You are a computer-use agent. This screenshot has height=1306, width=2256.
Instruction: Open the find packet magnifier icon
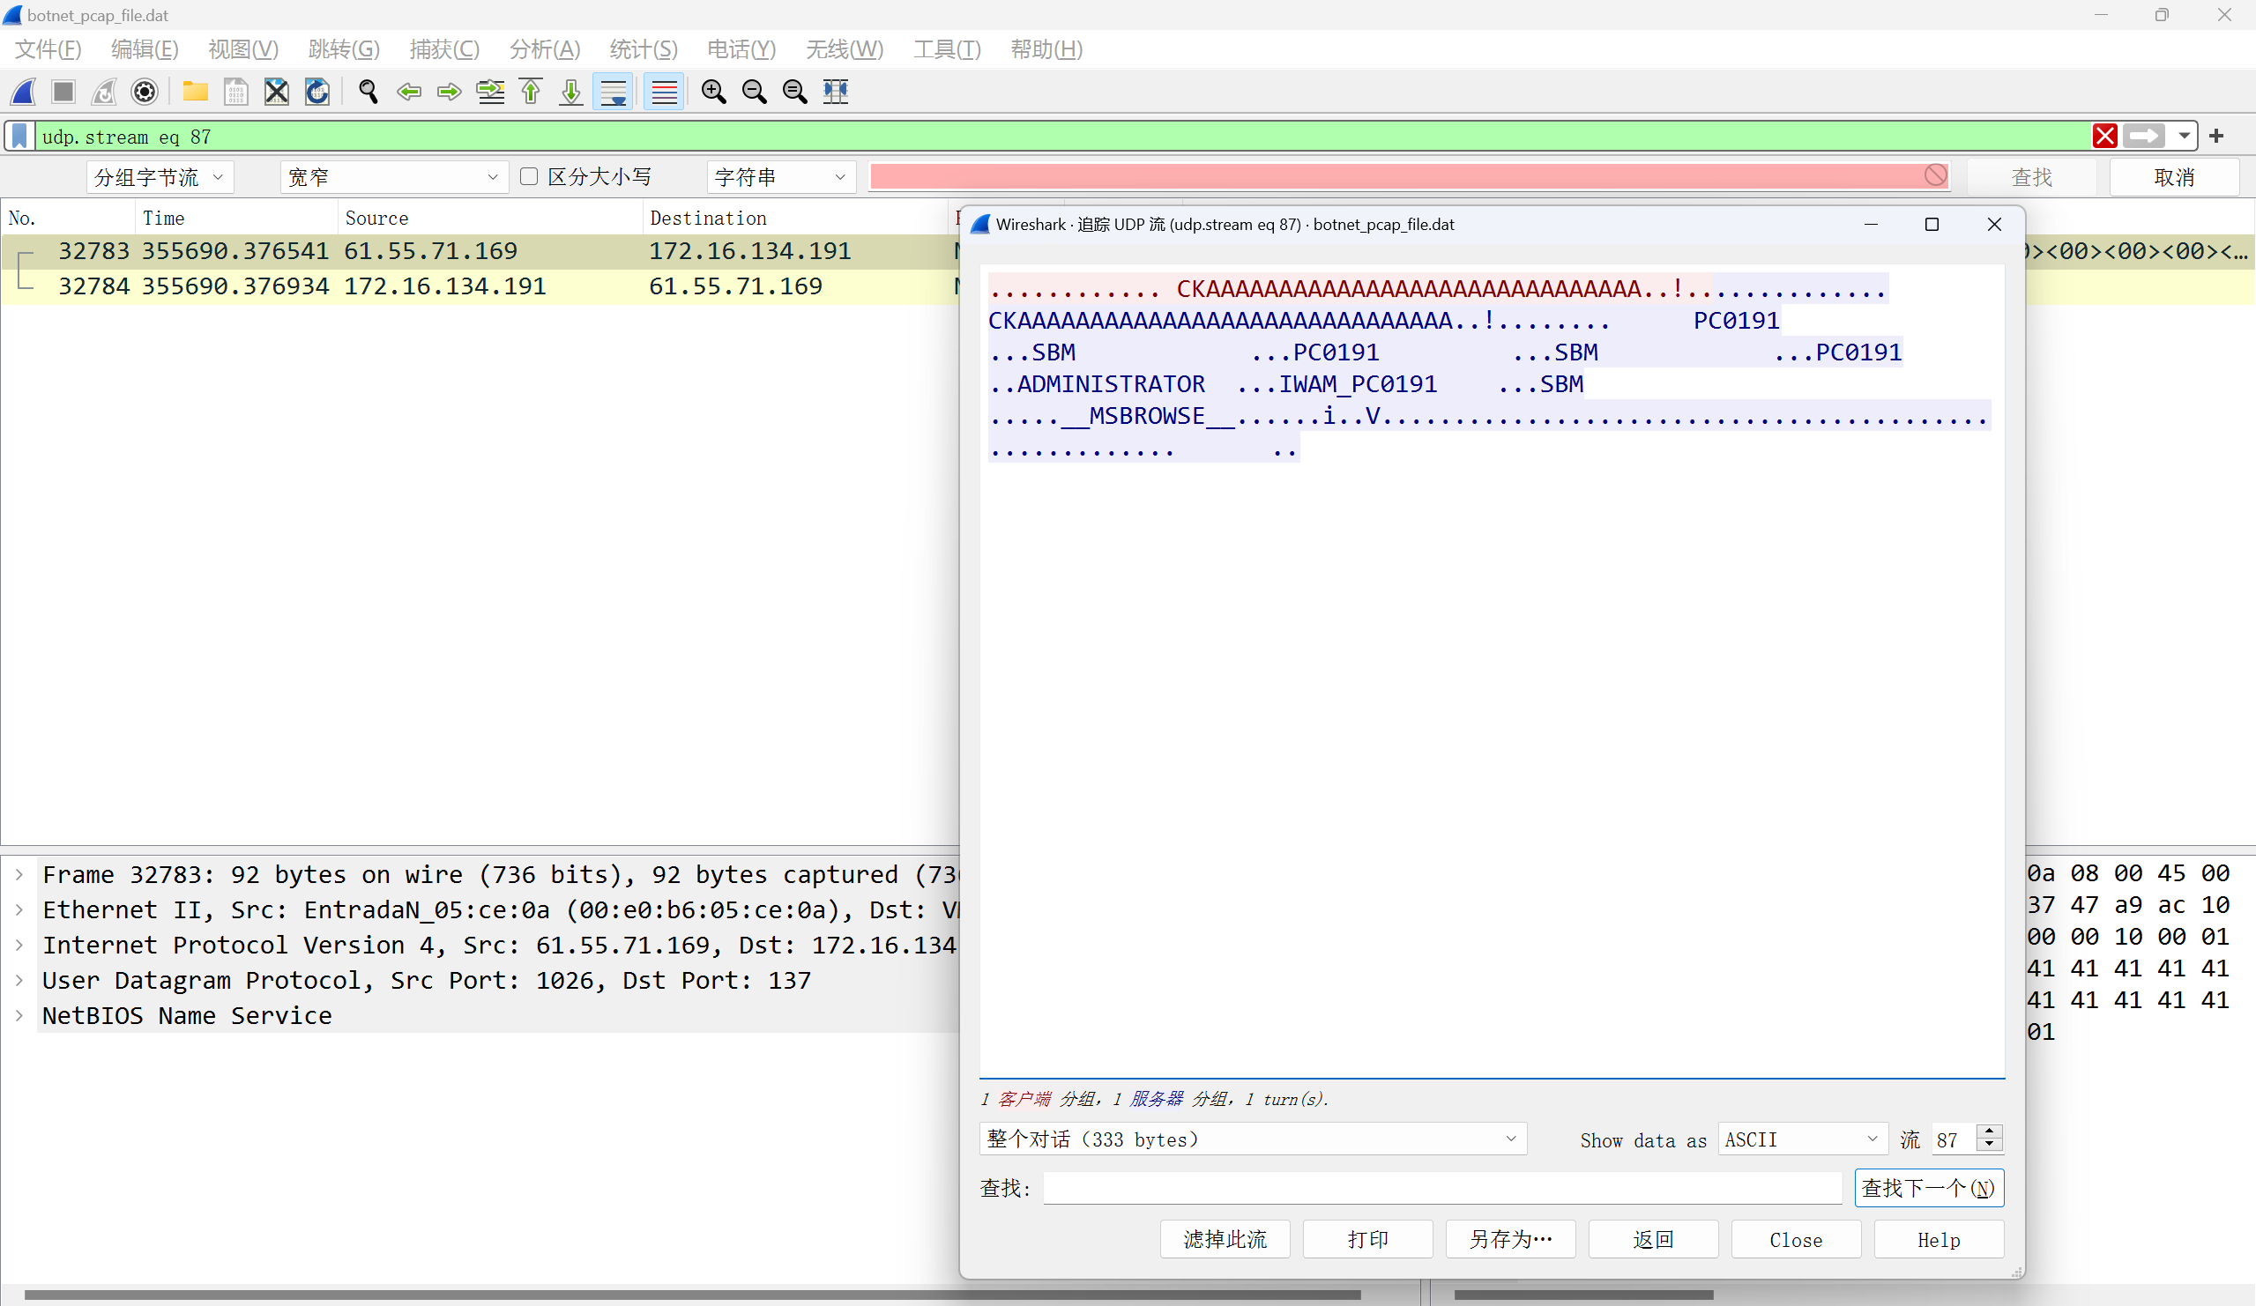pos(368,92)
